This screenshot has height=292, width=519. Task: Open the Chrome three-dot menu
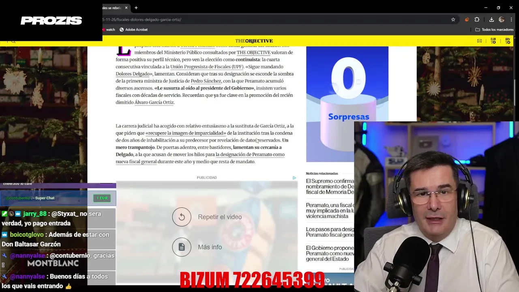pyautogui.click(x=511, y=19)
